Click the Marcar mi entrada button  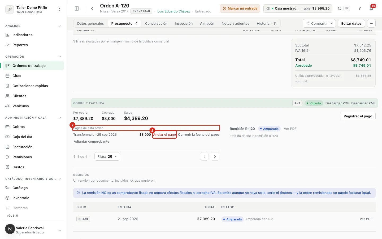click(x=240, y=8)
